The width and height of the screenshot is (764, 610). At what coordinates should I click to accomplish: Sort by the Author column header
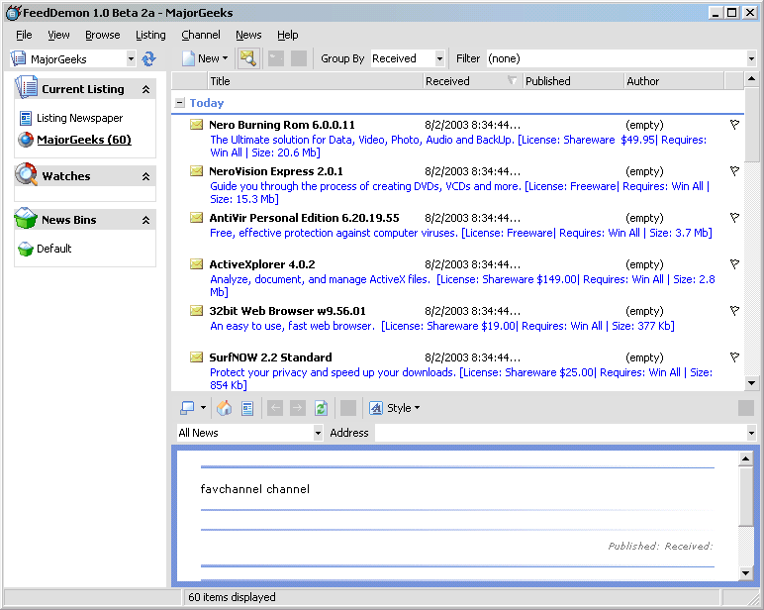(x=674, y=81)
